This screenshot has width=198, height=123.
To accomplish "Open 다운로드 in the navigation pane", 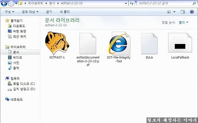I will point(19,26).
